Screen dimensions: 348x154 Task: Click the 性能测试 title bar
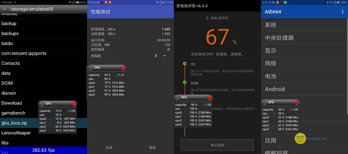coord(130,12)
